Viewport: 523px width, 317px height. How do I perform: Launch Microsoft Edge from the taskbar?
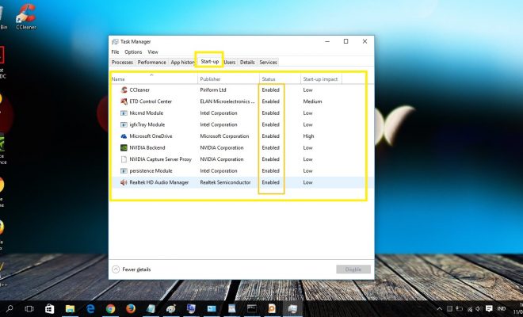90,308
